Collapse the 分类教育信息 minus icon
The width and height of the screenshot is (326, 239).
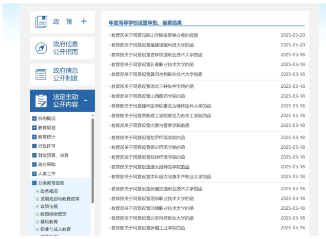click(x=34, y=183)
